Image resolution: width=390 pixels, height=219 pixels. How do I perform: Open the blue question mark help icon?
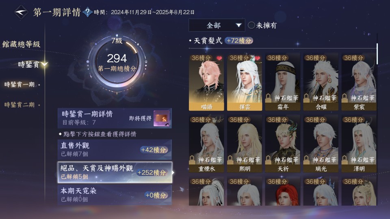[87, 12]
